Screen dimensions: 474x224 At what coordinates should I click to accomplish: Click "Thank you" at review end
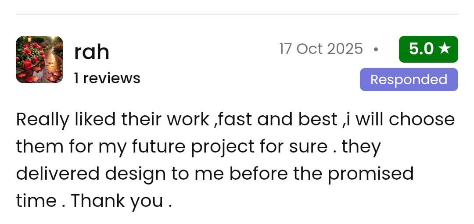[117, 201]
